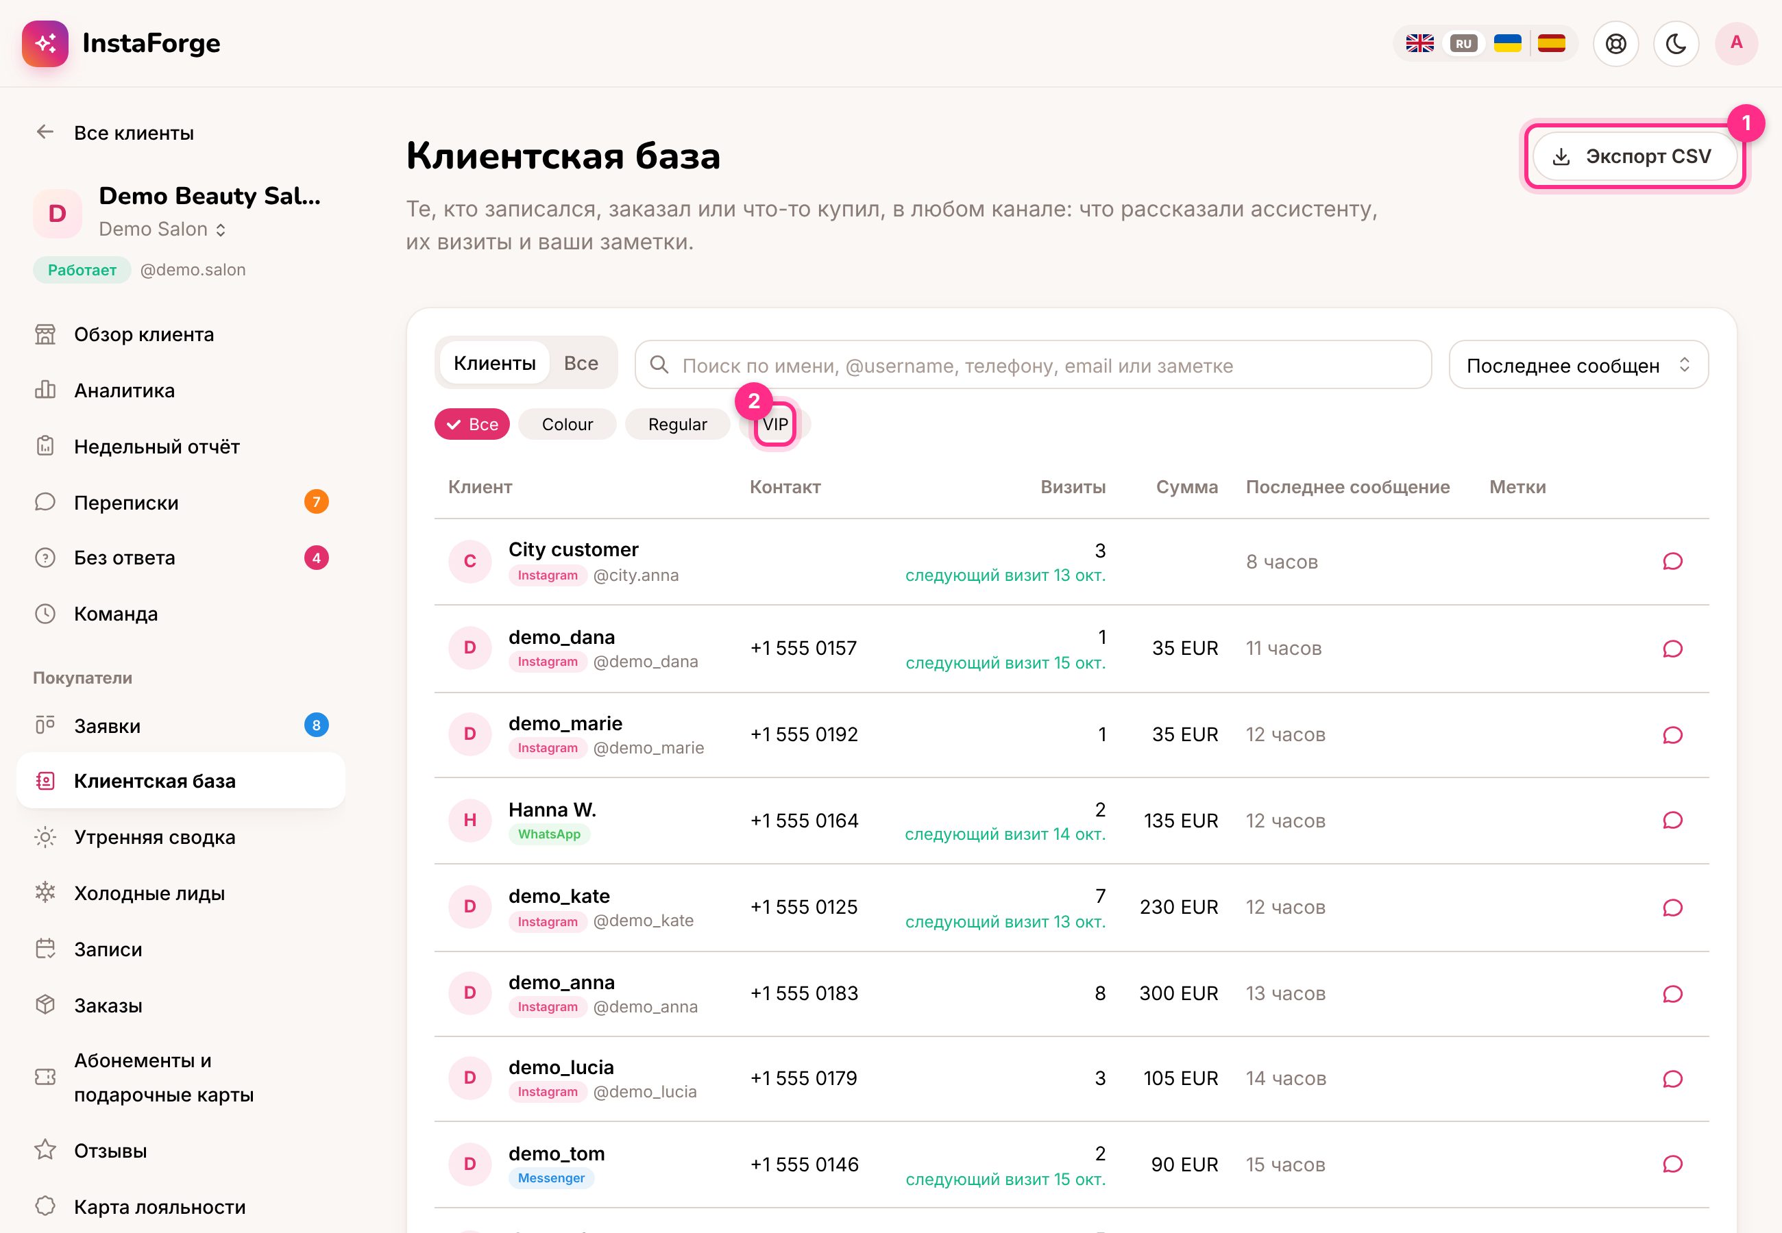The image size is (1782, 1233).
Task: Open Записи calendar page
Action: pyautogui.click(x=180, y=949)
